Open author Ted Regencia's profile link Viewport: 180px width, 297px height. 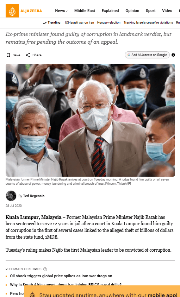point(34,196)
